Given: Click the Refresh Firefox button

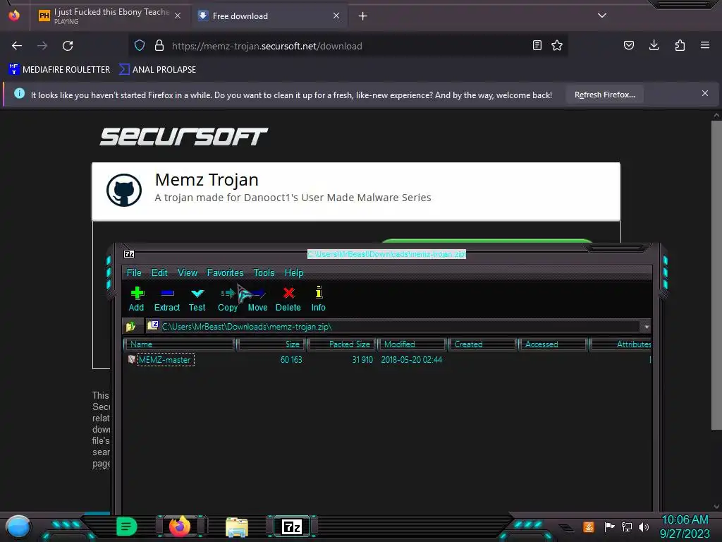Looking at the screenshot, I should (x=604, y=95).
